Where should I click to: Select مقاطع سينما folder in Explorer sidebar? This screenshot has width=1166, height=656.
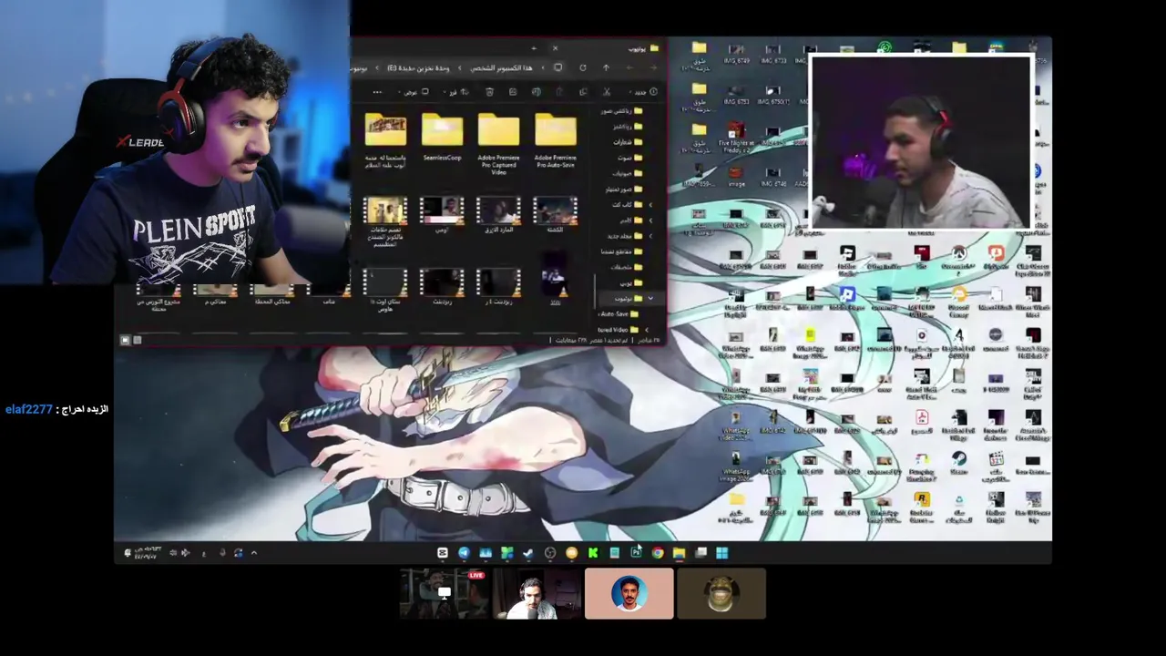point(622,251)
